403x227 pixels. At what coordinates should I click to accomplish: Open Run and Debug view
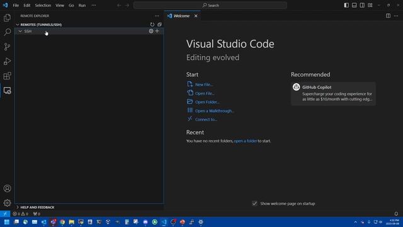point(7,61)
